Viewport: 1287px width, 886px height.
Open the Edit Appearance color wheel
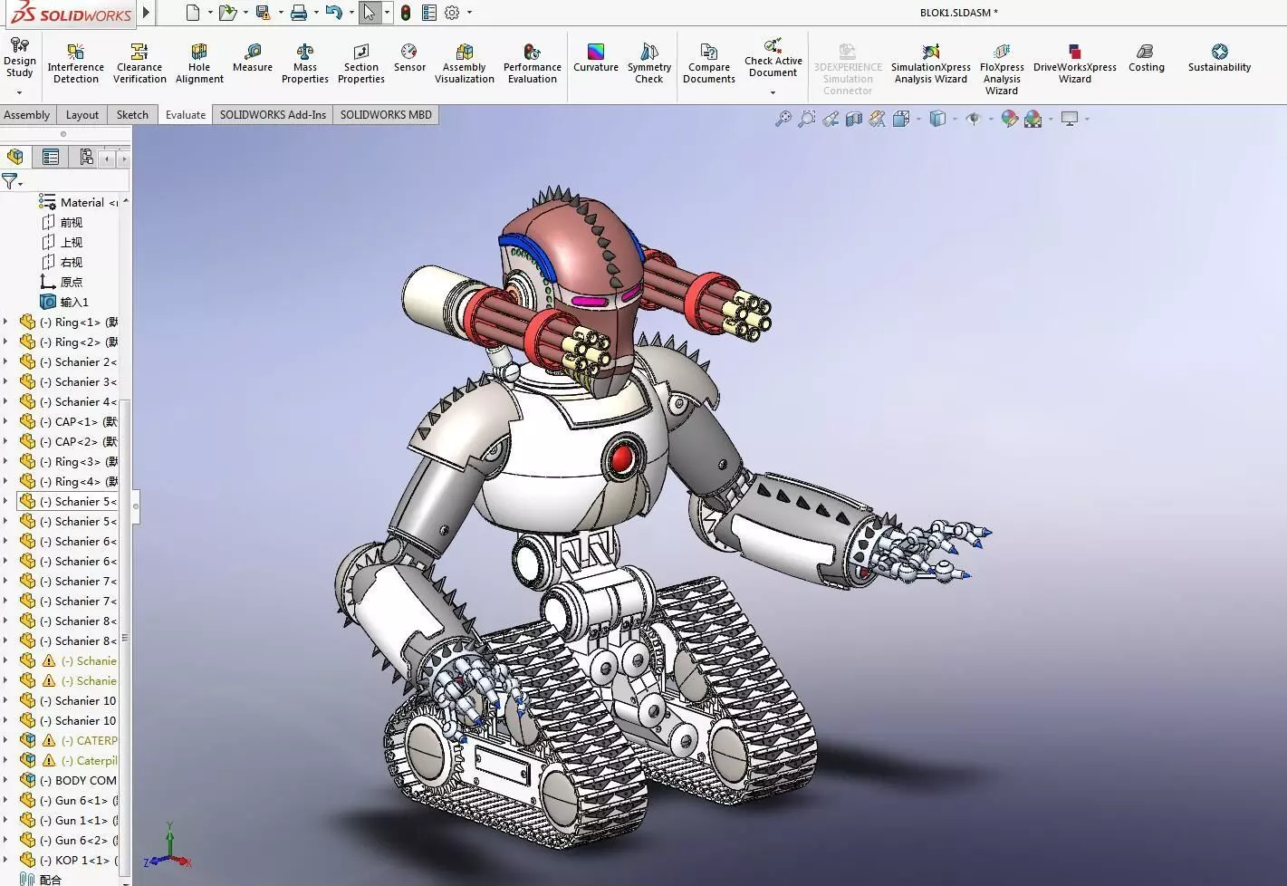pos(1009,119)
